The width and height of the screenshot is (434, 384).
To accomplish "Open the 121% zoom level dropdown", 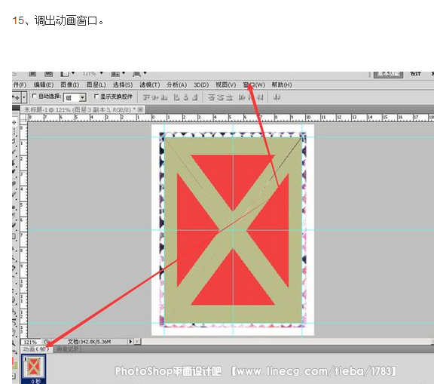I will point(93,74).
